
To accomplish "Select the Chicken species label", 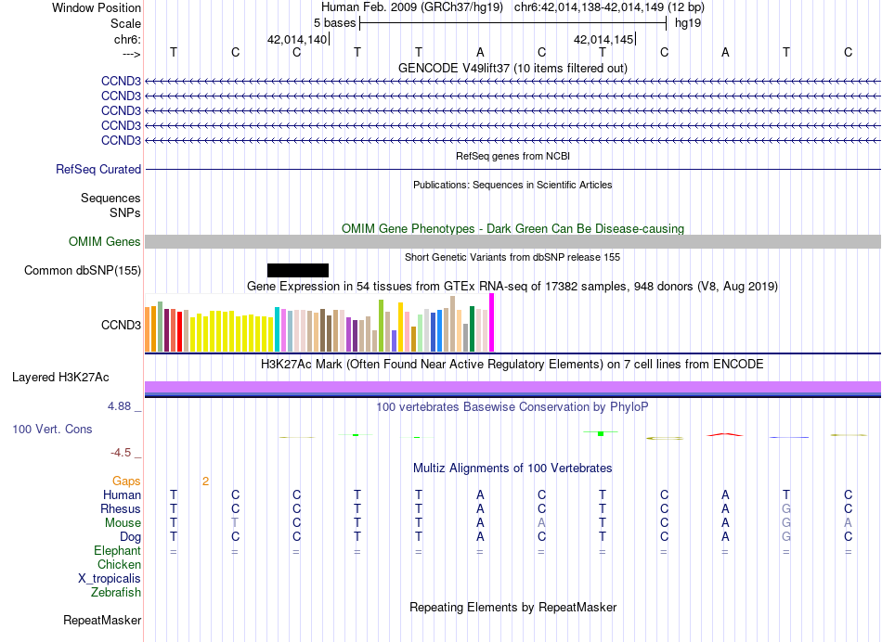I will pyautogui.click(x=119, y=564).
